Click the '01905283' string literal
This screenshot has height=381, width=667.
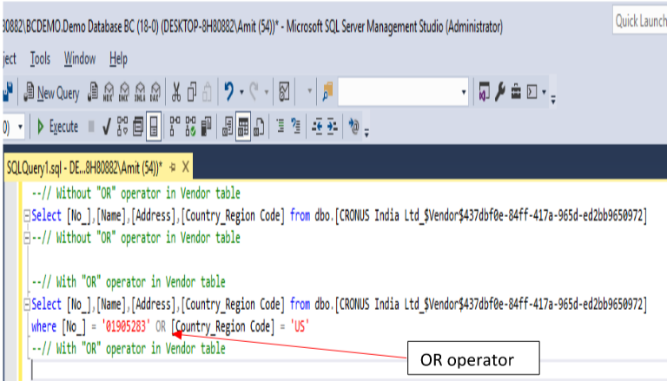click(x=126, y=326)
